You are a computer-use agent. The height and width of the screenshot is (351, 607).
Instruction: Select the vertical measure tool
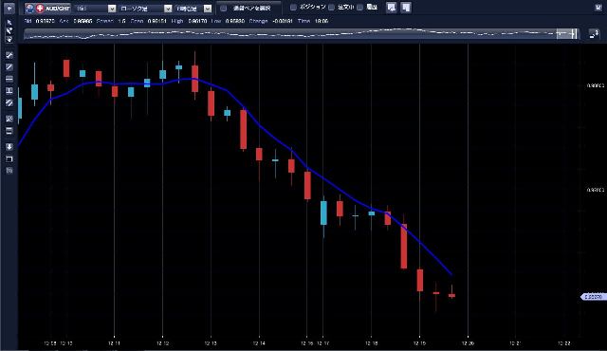pos(9,91)
